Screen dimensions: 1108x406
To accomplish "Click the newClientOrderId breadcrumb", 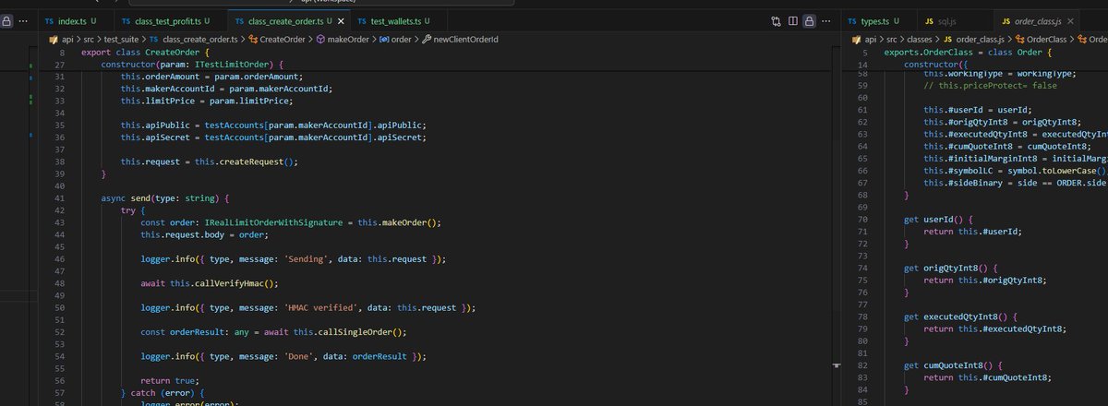I will pos(466,39).
